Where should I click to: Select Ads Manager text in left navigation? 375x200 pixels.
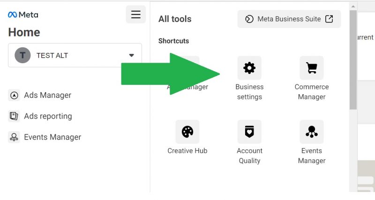tap(47, 96)
